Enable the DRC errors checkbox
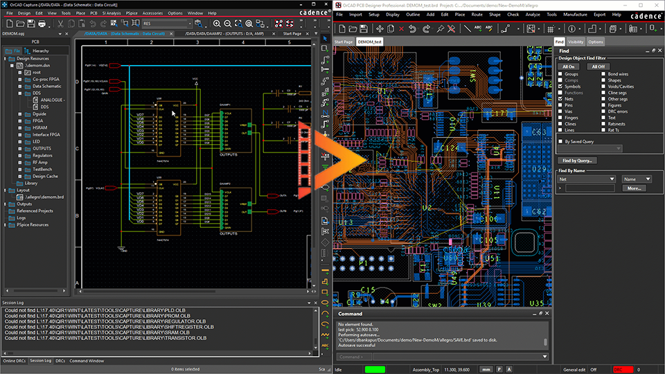The height and width of the screenshot is (374, 665). point(603,112)
